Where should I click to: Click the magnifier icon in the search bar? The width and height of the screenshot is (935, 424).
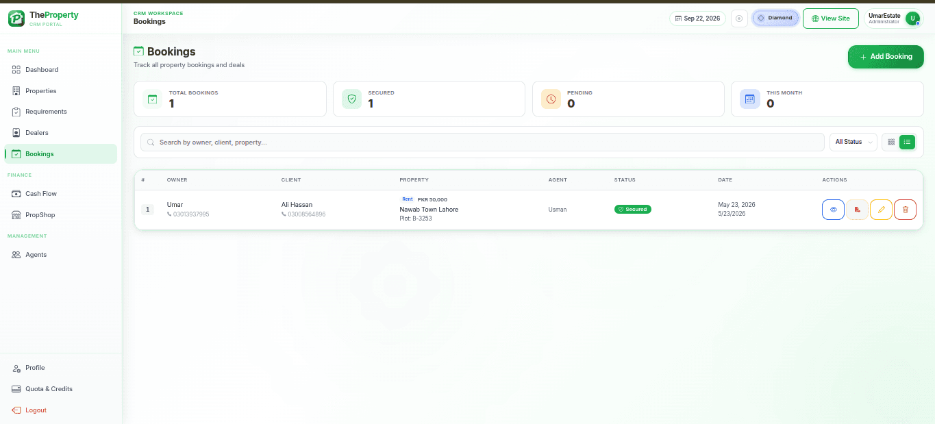pyautogui.click(x=151, y=142)
